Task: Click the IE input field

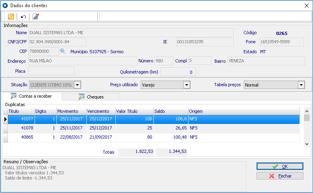Action: (204, 42)
